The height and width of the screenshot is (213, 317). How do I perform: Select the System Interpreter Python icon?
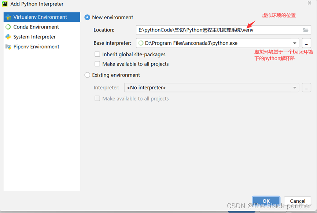click(x=8, y=37)
